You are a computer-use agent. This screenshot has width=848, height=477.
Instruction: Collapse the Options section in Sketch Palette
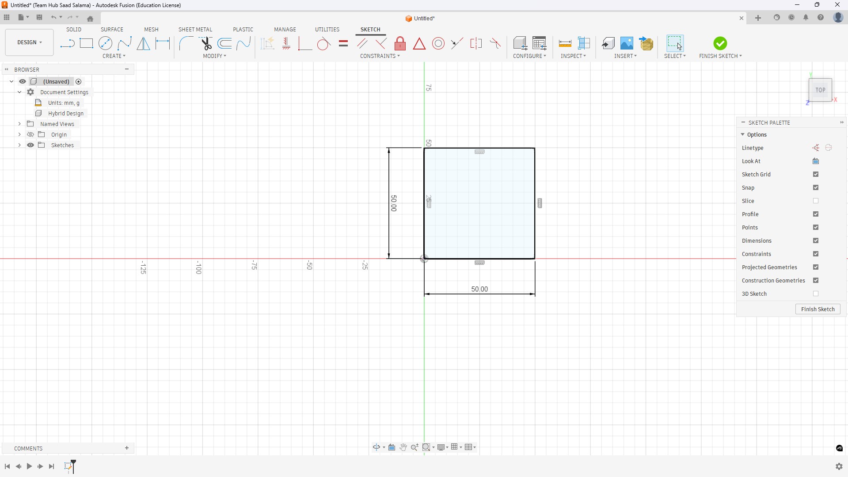pyautogui.click(x=743, y=135)
